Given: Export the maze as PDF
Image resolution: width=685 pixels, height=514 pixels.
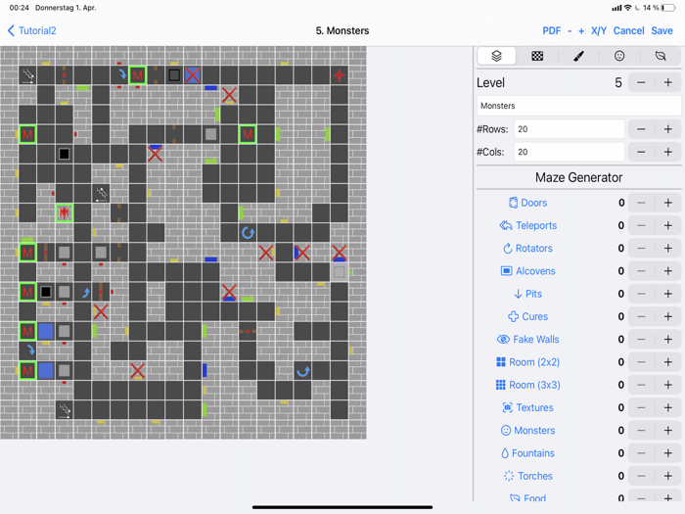Looking at the screenshot, I should pos(551,30).
